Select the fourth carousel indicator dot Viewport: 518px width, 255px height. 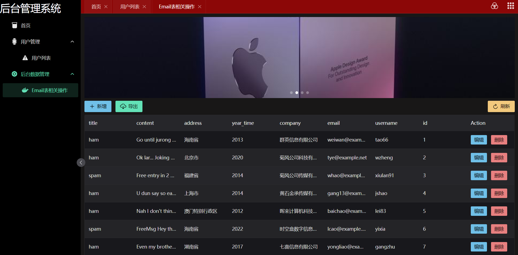308,93
